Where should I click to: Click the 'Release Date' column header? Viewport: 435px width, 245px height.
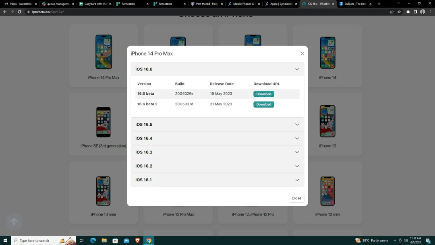[x=222, y=84]
